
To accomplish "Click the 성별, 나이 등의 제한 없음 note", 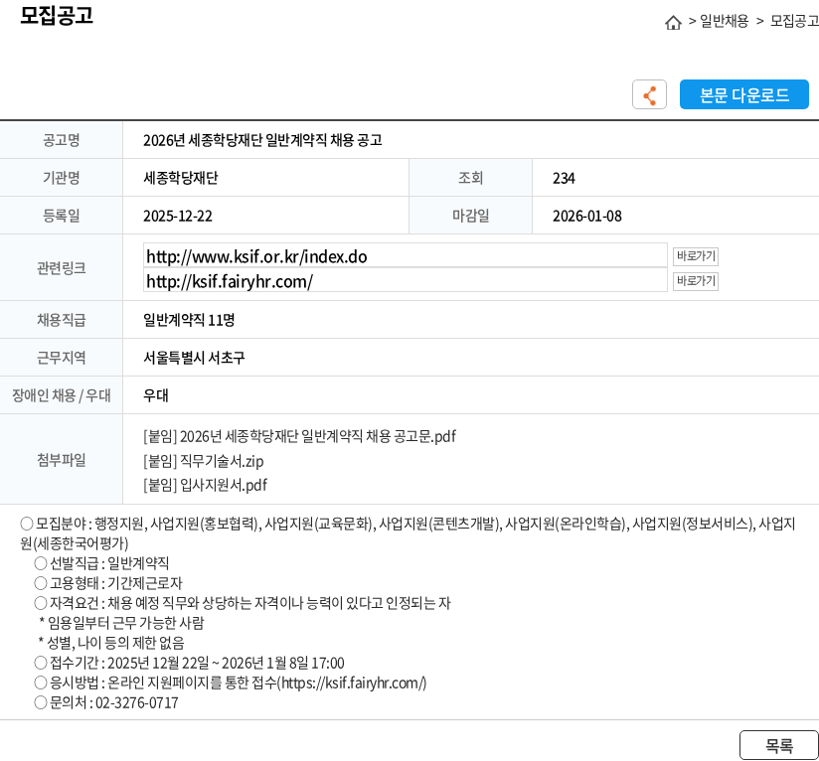I will pyautogui.click(x=111, y=643).
